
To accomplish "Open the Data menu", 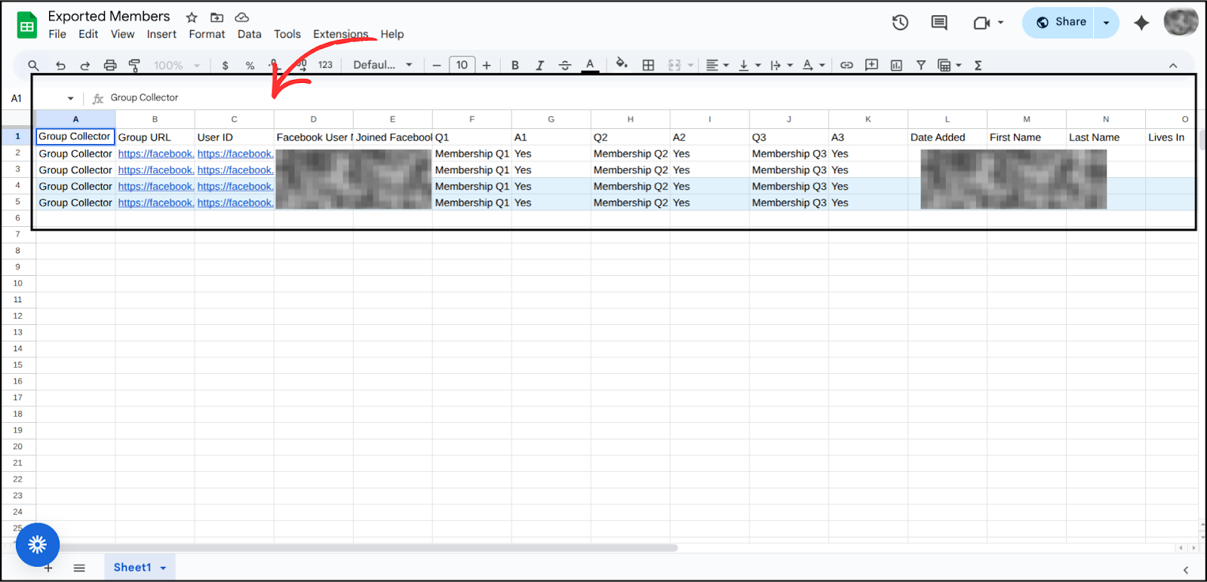I will (x=249, y=34).
